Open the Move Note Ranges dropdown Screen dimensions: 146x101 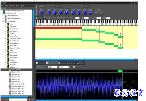pyautogui.click(x=63, y=18)
